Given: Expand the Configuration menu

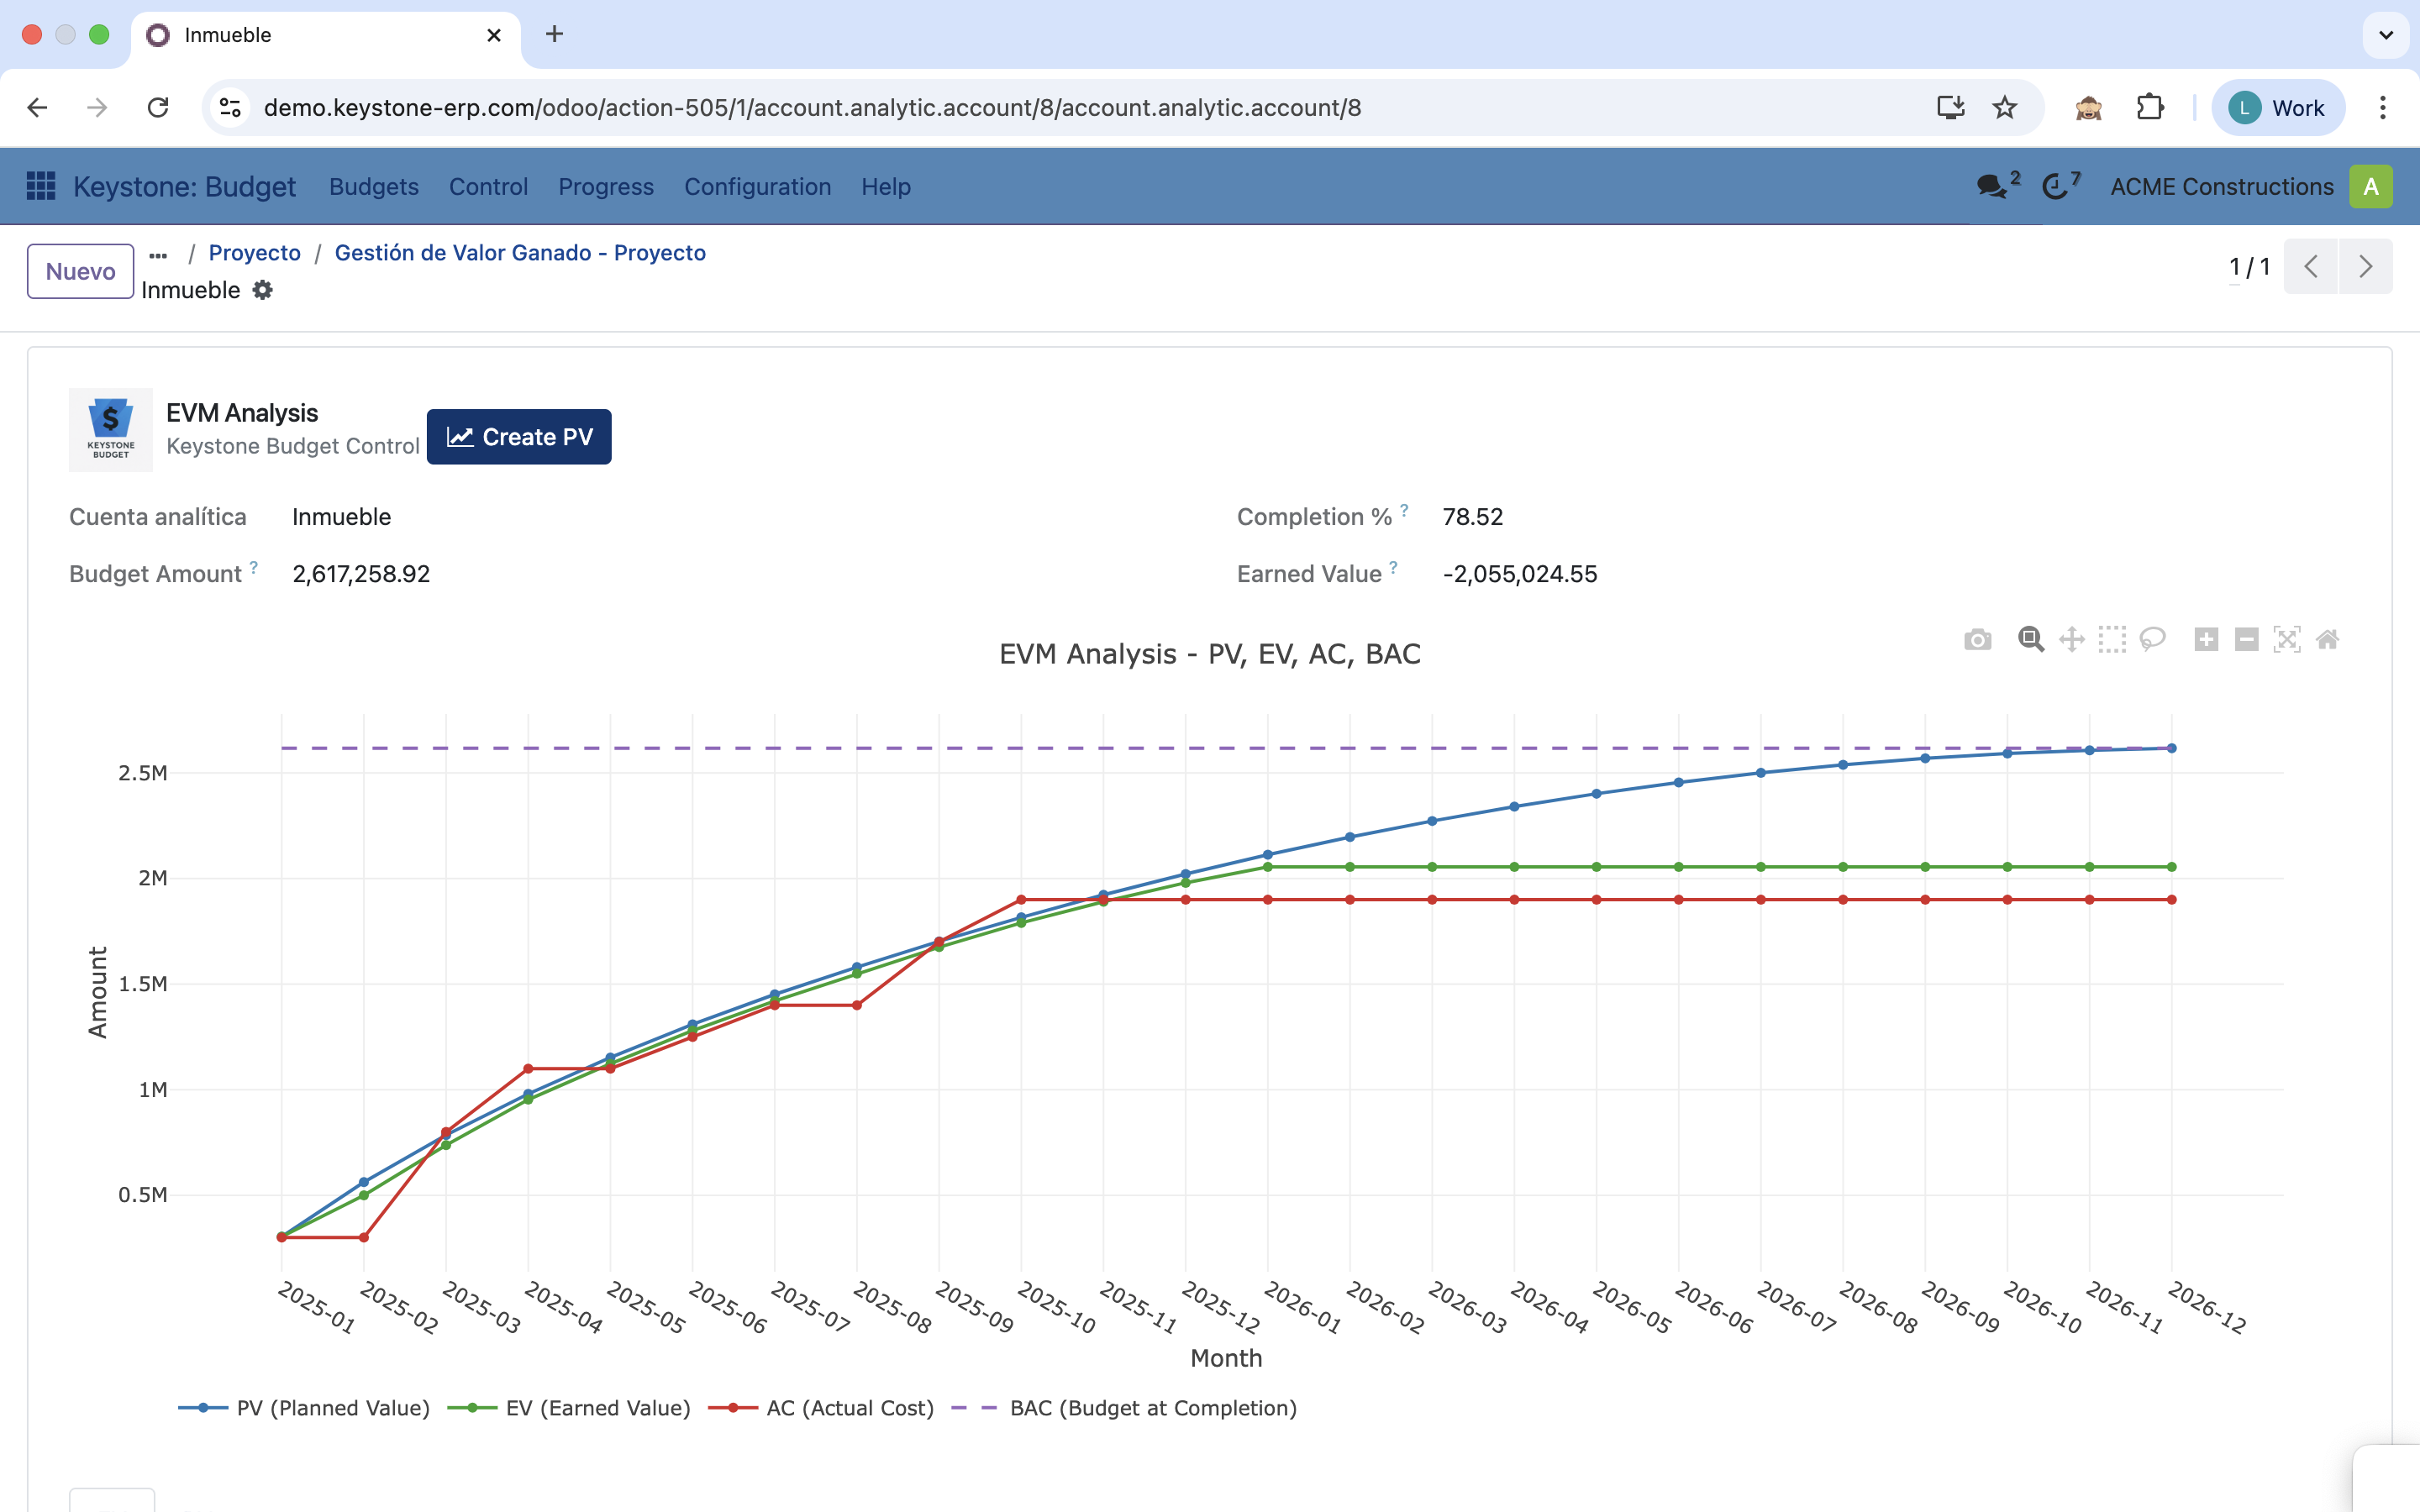Looking at the screenshot, I should [x=757, y=187].
